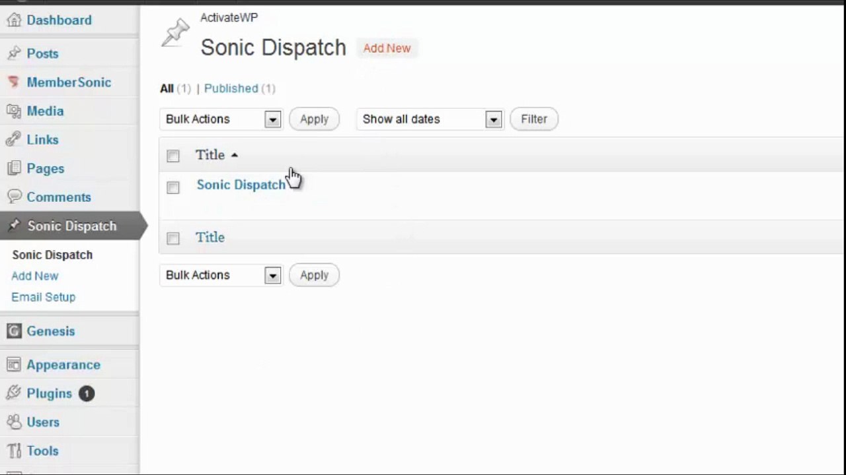Select the highlighted Sonic Dispatch menu
Image resolution: width=846 pixels, height=475 pixels.
pyautogui.click(x=72, y=226)
